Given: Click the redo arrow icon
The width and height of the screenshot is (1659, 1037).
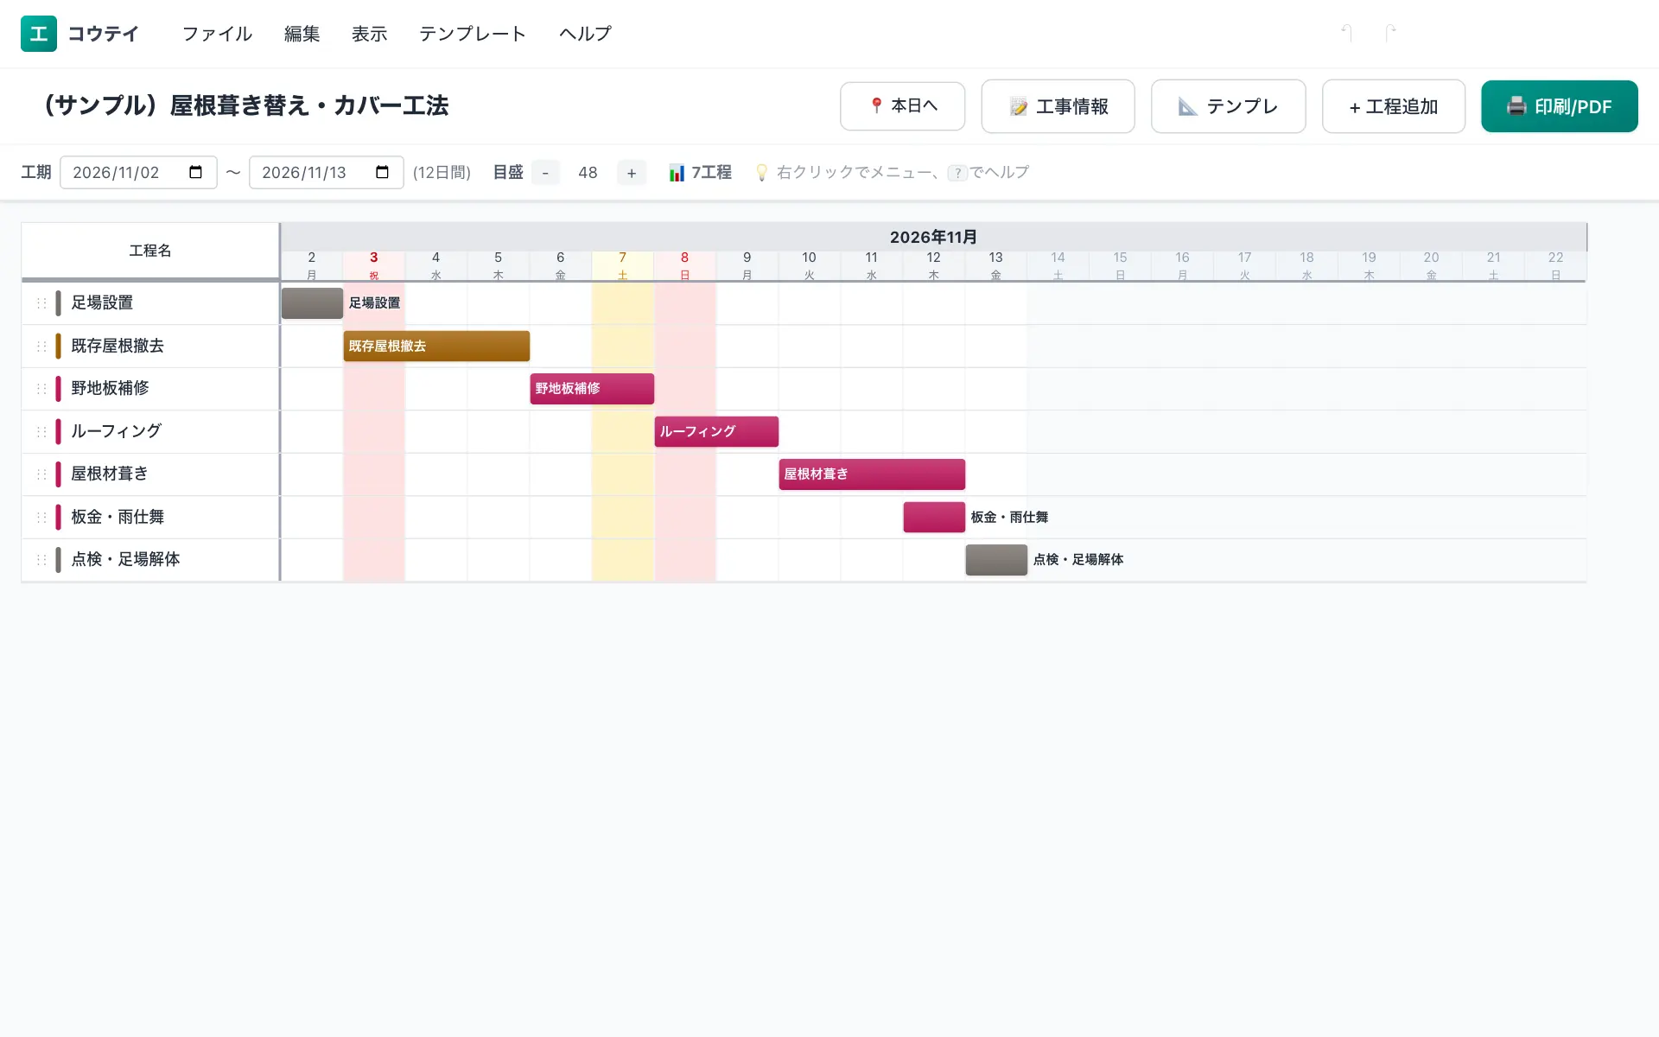Looking at the screenshot, I should (1390, 33).
